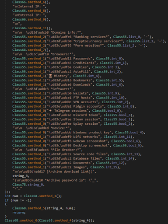The height and width of the screenshot is (224, 168).
Task: Click the Windows product key line
Action: (79, 133)
